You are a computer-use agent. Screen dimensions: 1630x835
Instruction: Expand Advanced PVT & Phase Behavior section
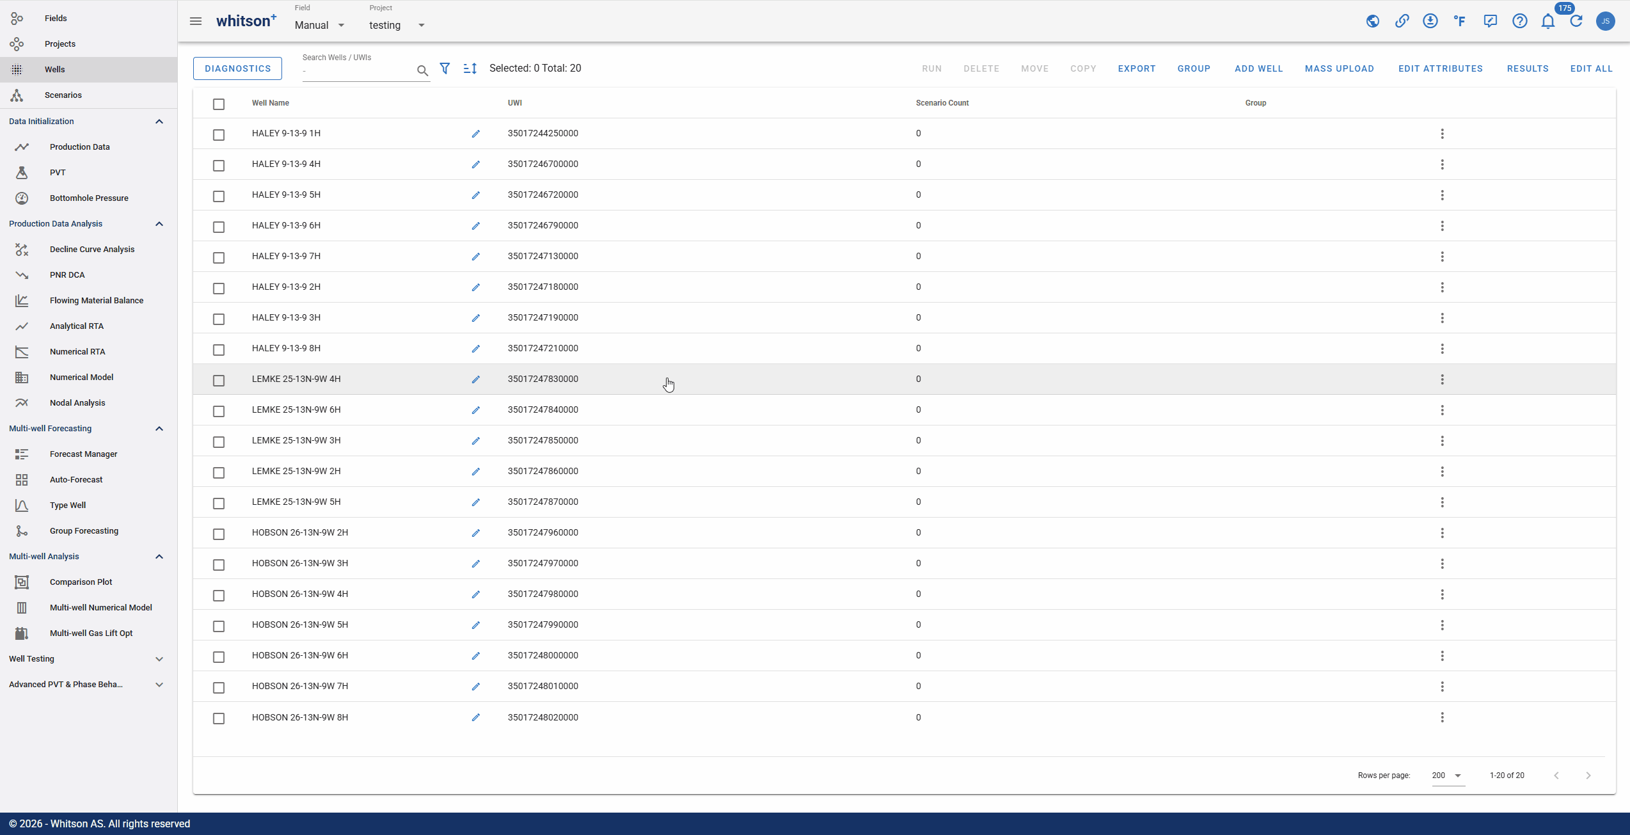pos(159,685)
